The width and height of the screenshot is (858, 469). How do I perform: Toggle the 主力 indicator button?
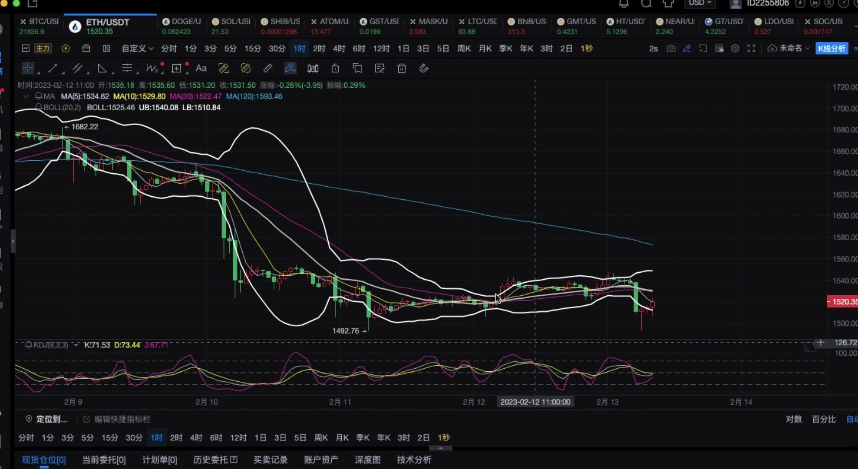pyautogui.click(x=43, y=49)
